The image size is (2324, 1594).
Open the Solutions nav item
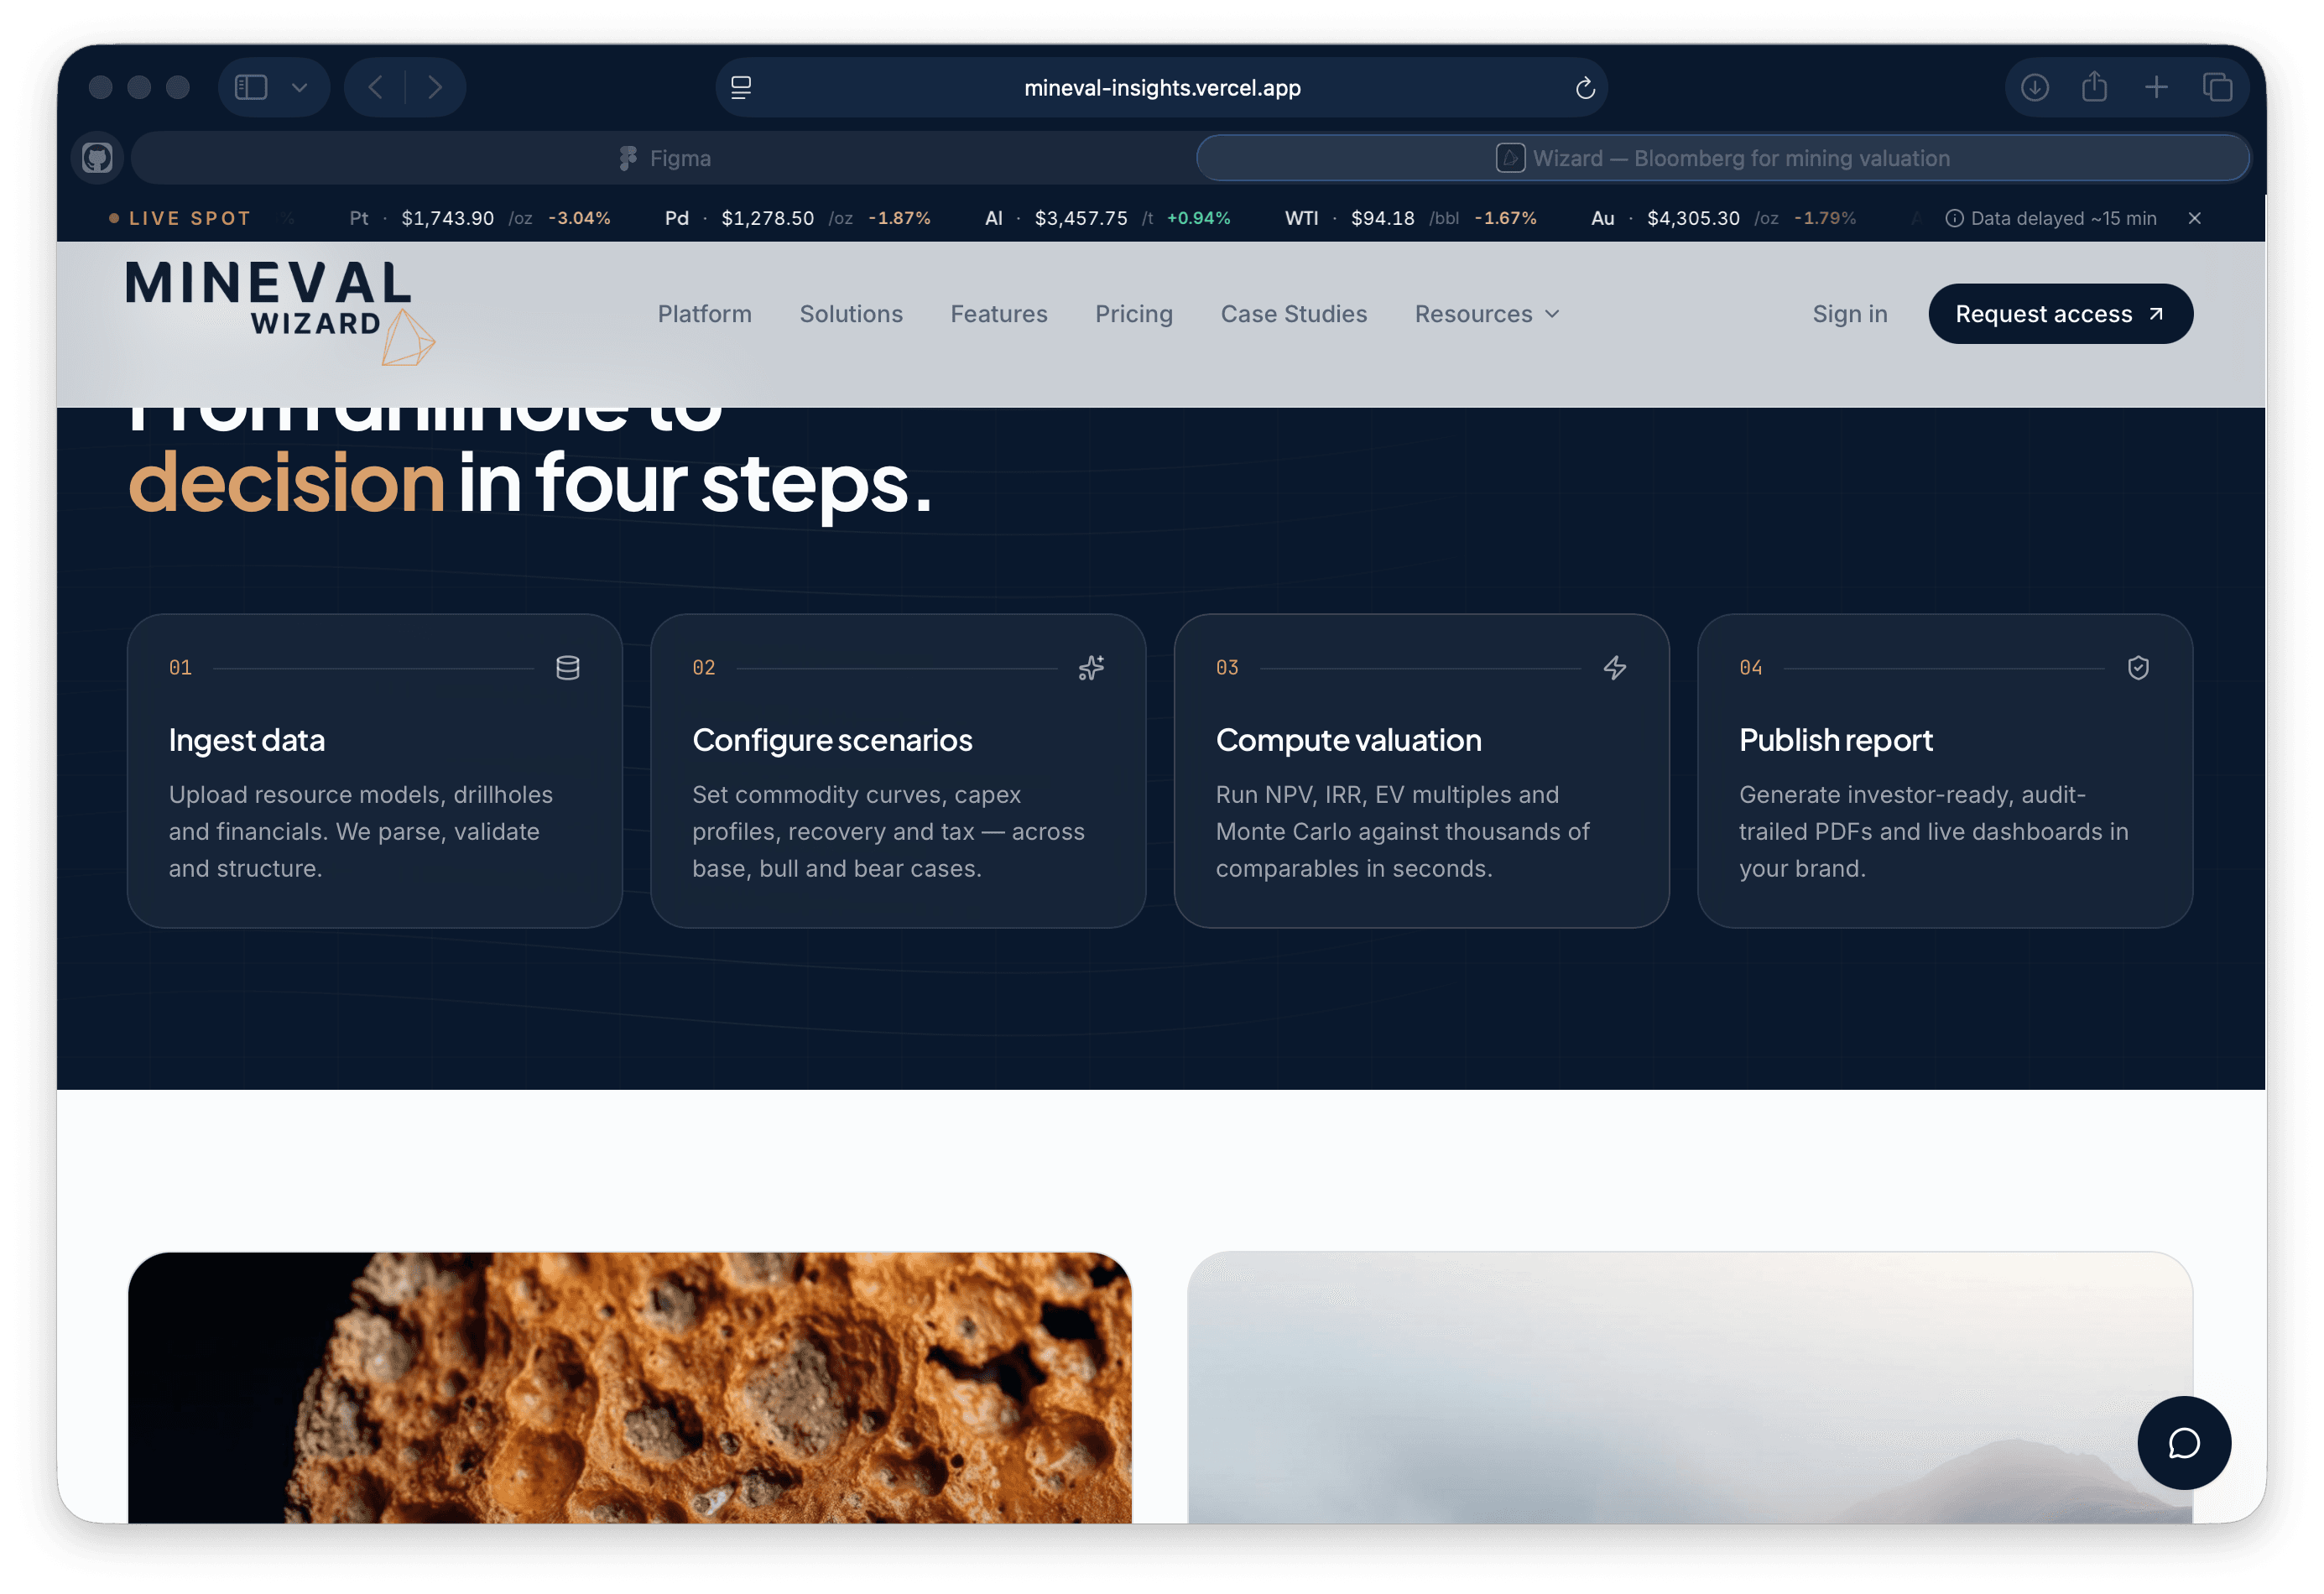pos(850,314)
